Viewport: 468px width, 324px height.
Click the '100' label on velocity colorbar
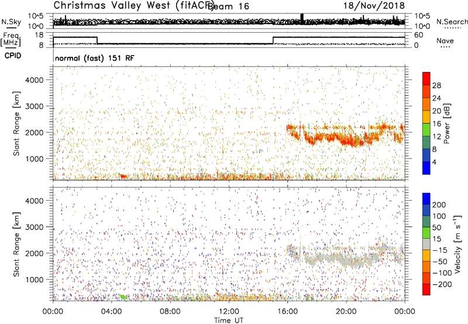pos(439,216)
